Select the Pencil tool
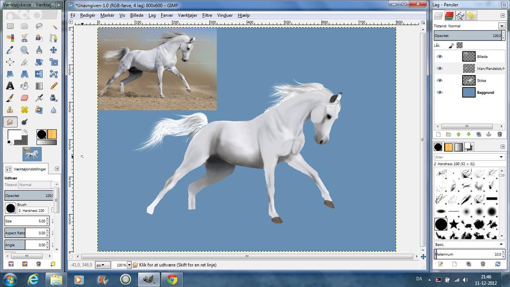This screenshot has height=287, width=510. click(54, 86)
